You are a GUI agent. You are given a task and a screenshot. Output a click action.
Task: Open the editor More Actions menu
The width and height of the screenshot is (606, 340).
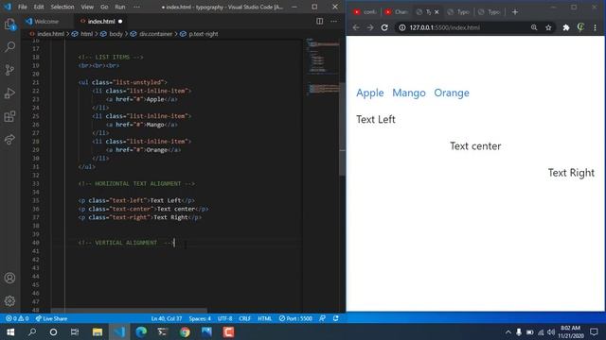(333, 21)
